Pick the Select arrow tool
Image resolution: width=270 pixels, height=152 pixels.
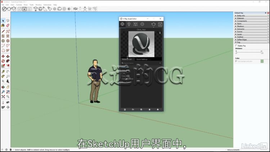tap(3, 21)
